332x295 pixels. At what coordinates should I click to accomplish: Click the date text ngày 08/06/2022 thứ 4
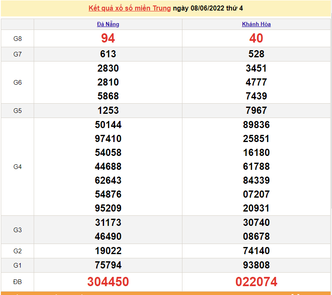point(208,8)
